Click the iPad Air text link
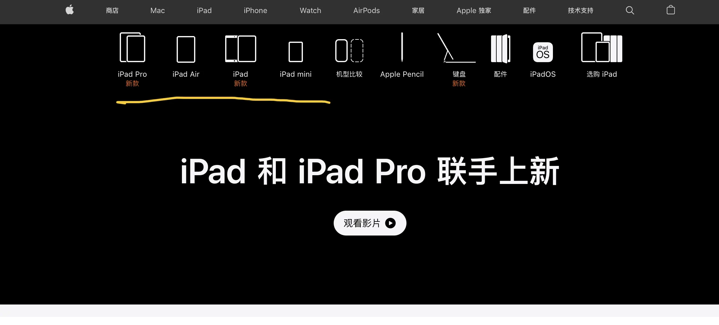Screen dimensions: 719x325 point(186,74)
